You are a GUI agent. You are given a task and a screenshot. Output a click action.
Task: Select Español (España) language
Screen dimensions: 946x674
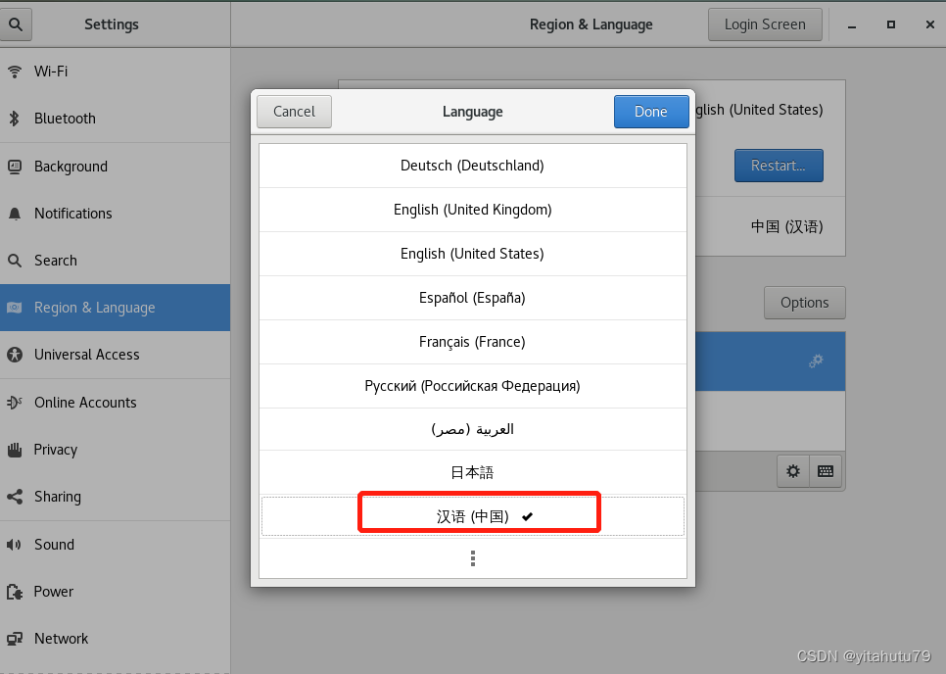472,298
